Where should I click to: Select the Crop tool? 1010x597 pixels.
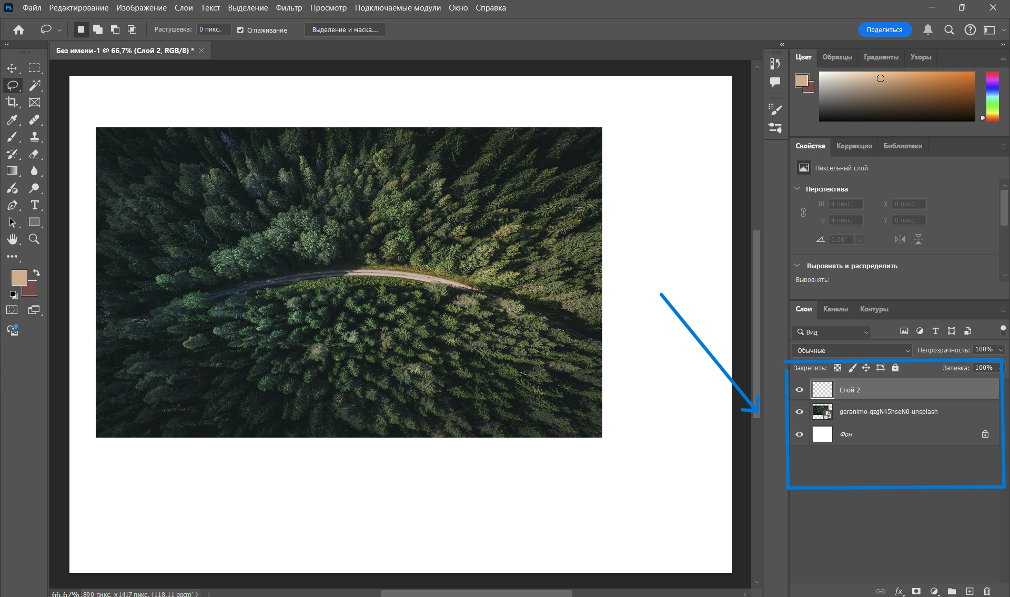[x=12, y=102]
